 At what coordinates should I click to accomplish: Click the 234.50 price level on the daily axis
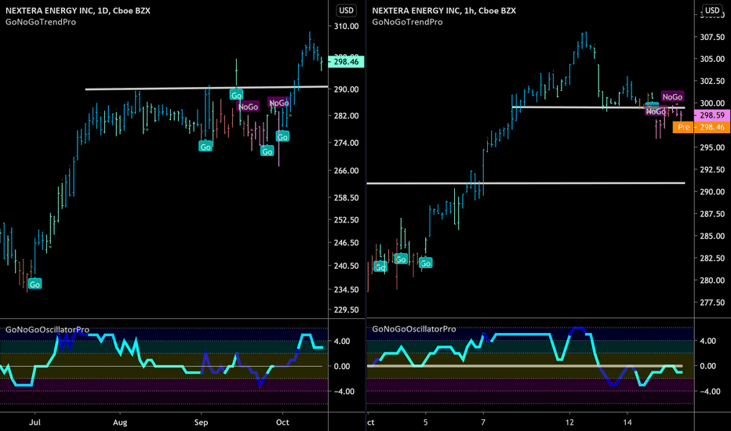(x=347, y=289)
